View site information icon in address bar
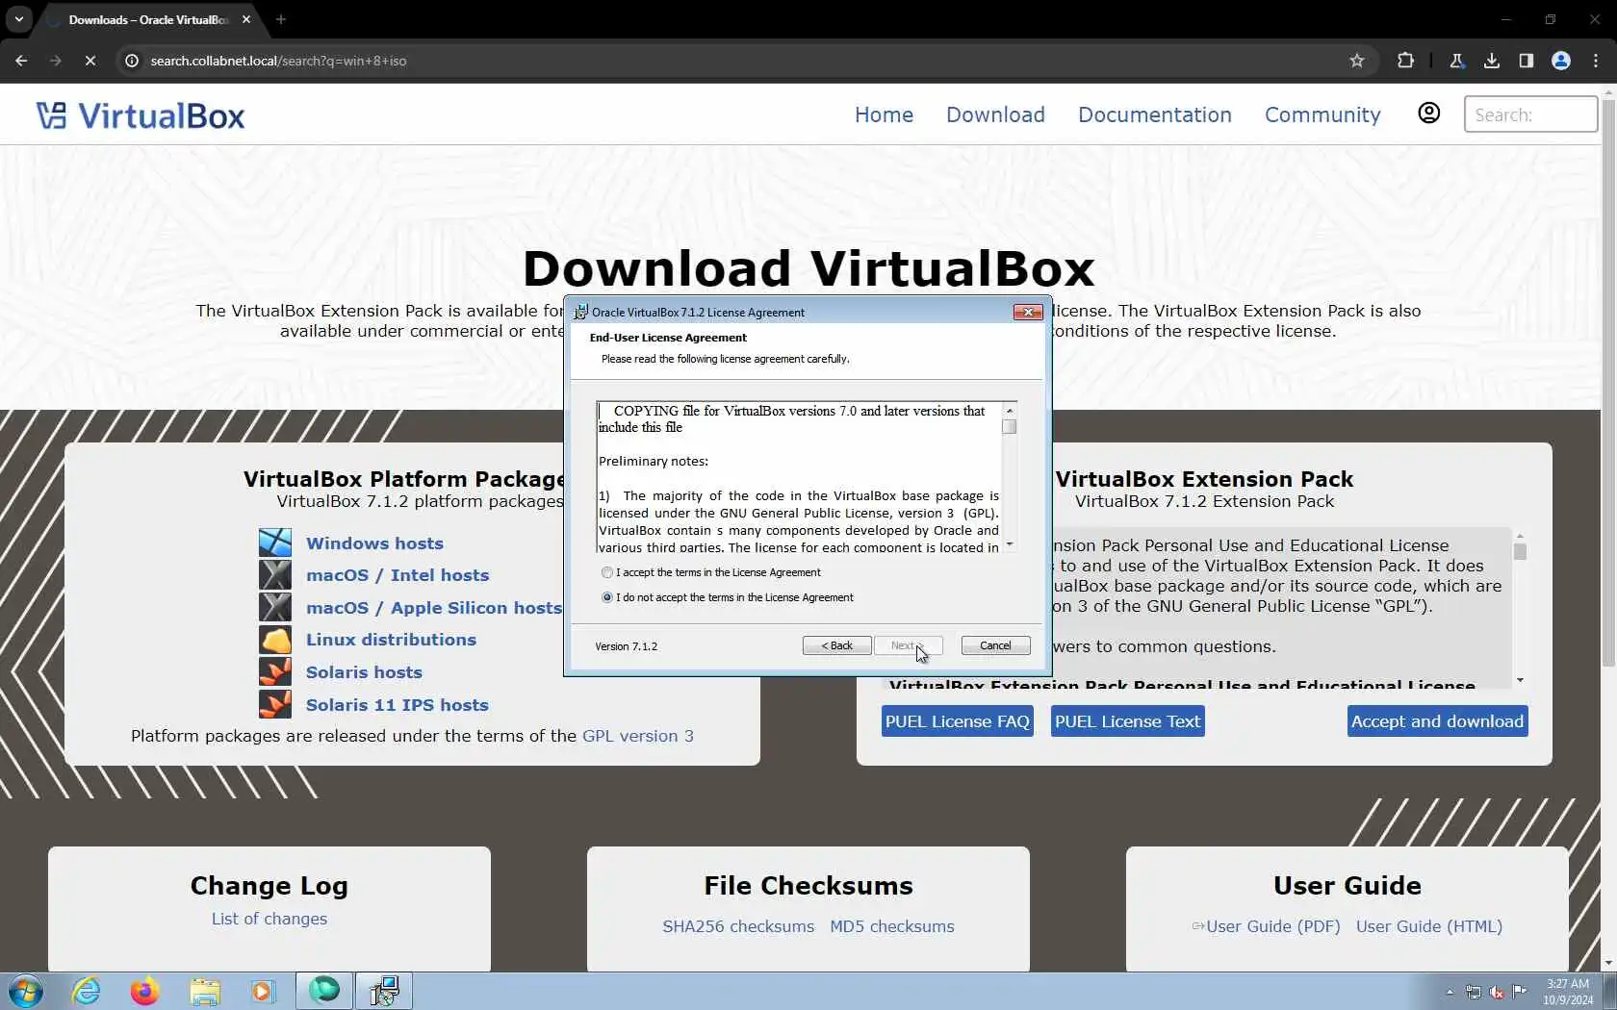The image size is (1617, 1010). point(132,61)
